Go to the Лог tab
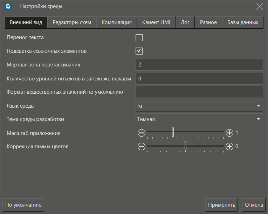This screenshot has width=268, height=214. click(x=185, y=22)
